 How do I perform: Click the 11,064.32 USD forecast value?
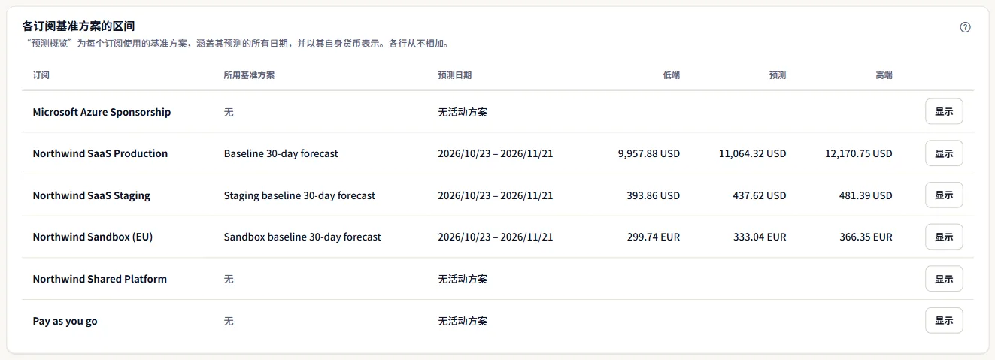753,153
